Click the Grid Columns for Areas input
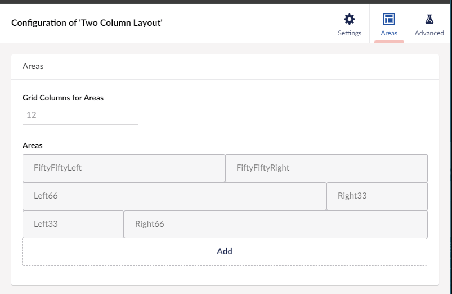The height and width of the screenshot is (294, 452). coord(80,115)
